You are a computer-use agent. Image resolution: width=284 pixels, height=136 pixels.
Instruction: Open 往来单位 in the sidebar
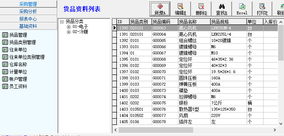[x=15, y=50]
